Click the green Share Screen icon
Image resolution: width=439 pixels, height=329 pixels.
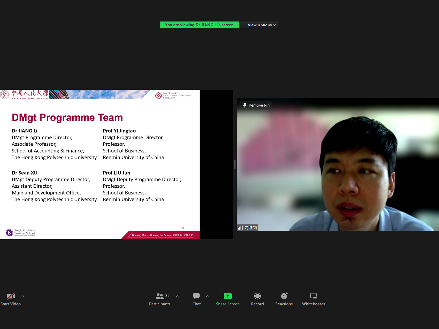coord(228,296)
